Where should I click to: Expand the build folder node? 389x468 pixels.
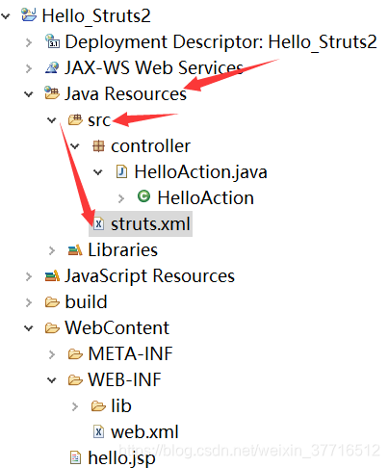tap(29, 302)
